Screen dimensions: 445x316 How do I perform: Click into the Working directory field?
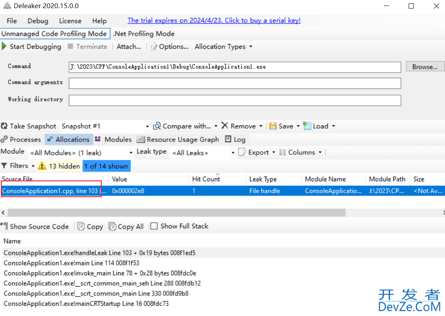(235, 100)
